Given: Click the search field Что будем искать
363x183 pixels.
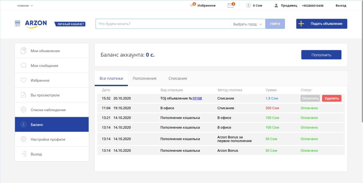Looking at the screenshot, I should [x=163, y=24].
